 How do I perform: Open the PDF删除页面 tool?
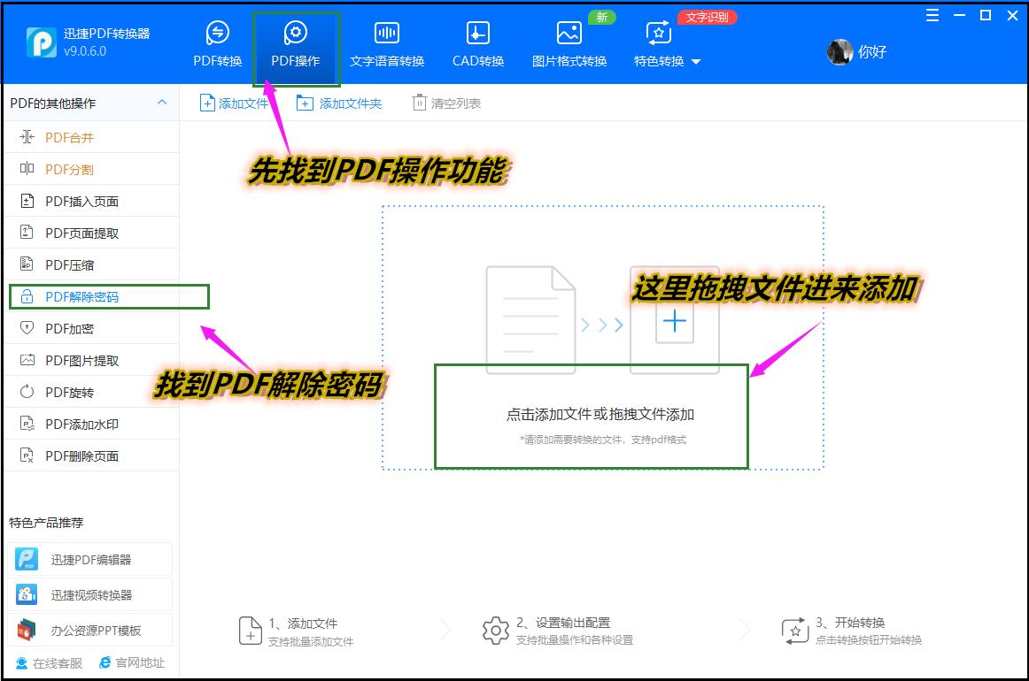71,455
